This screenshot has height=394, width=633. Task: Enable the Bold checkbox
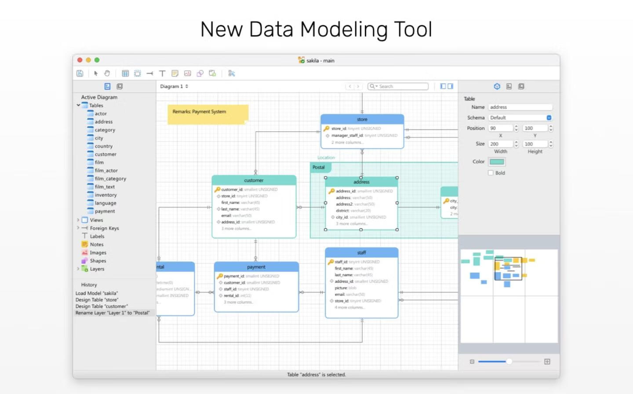click(491, 173)
